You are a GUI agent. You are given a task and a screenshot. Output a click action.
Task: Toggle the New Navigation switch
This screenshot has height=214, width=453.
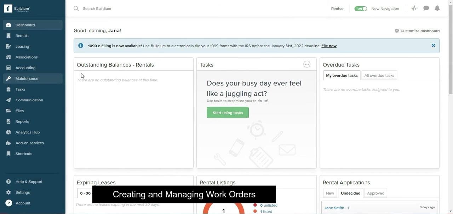pyautogui.click(x=361, y=8)
